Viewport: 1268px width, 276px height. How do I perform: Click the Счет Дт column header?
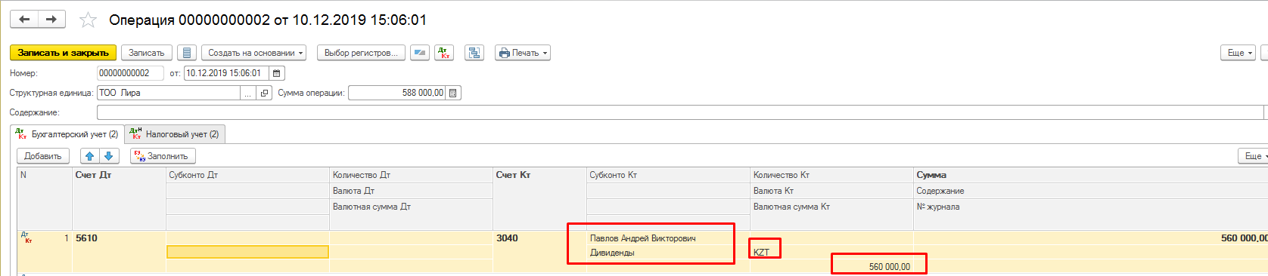(x=119, y=175)
